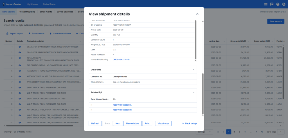The image size is (288, 138).
Task: Open the Global Data dropdown menu
Action: pyautogui.click(x=49, y=4)
